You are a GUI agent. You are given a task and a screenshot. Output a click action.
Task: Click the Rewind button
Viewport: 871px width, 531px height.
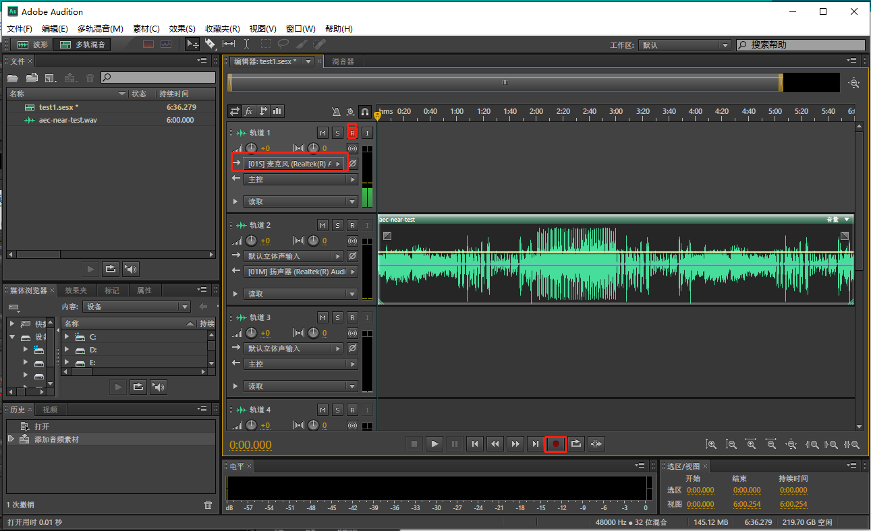pyautogui.click(x=495, y=443)
